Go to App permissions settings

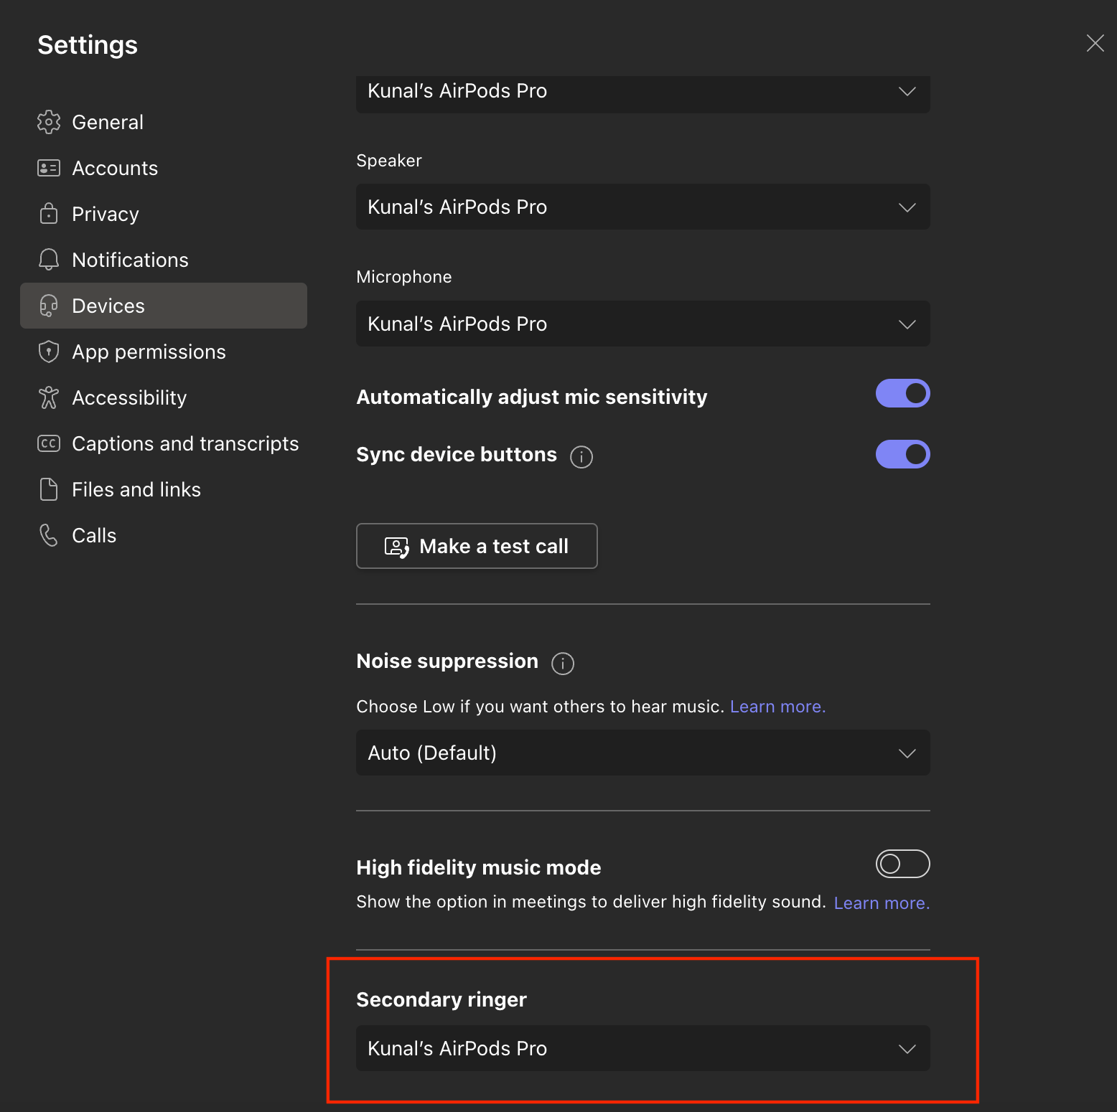coord(164,352)
